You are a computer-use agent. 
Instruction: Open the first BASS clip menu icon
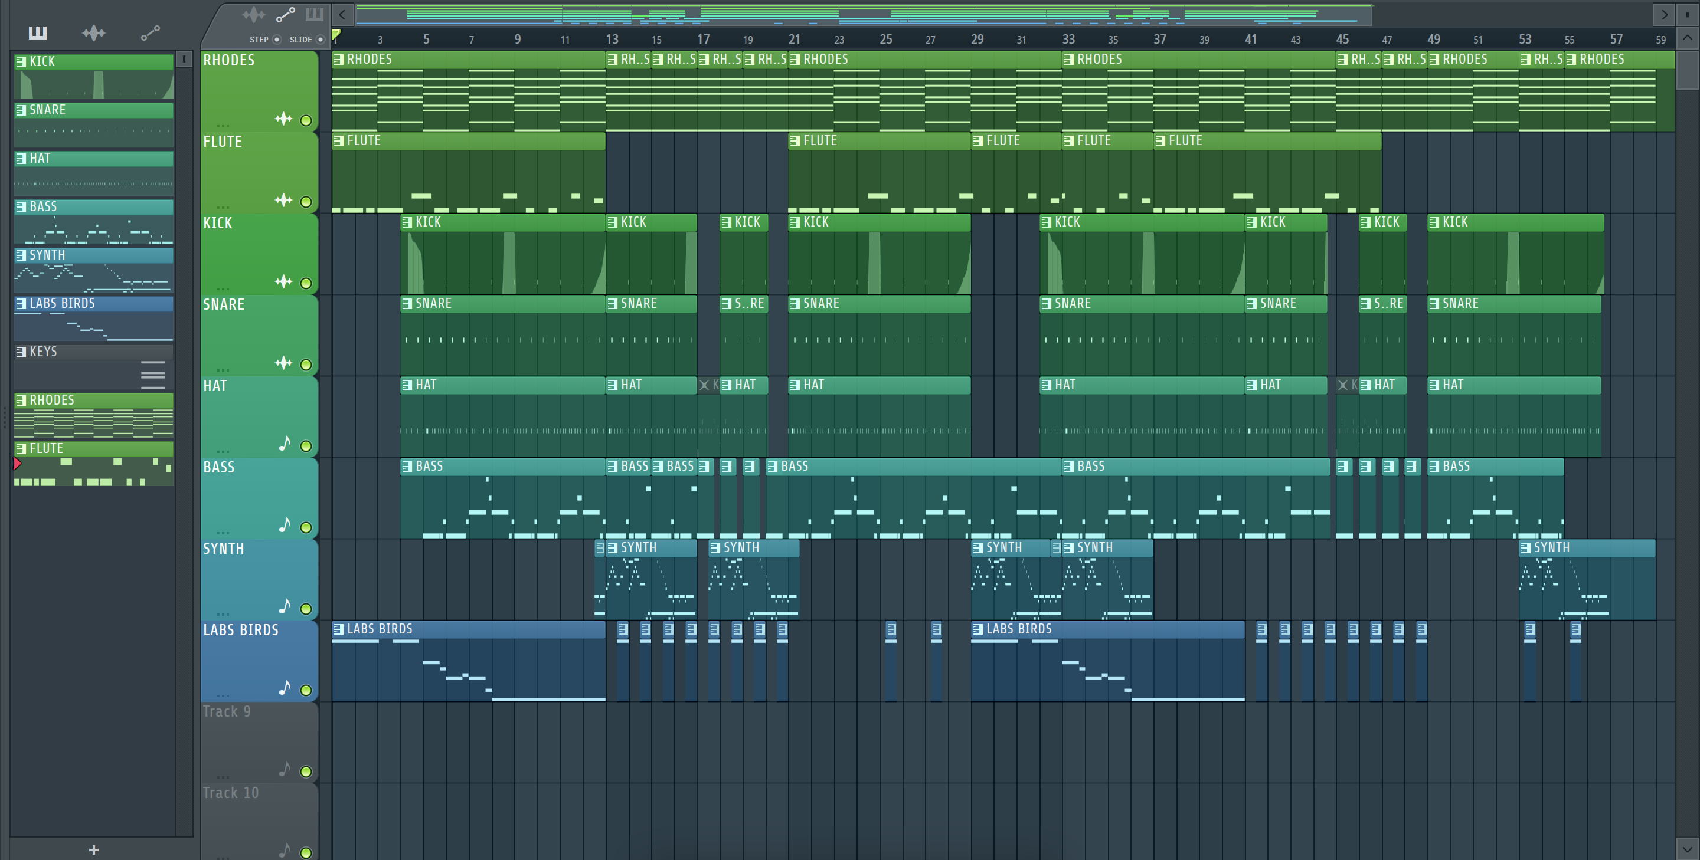(x=407, y=466)
